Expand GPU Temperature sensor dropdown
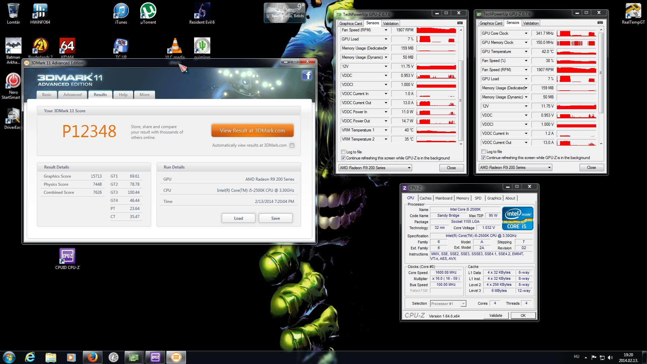Image resolution: width=647 pixels, height=364 pixels. [526, 52]
